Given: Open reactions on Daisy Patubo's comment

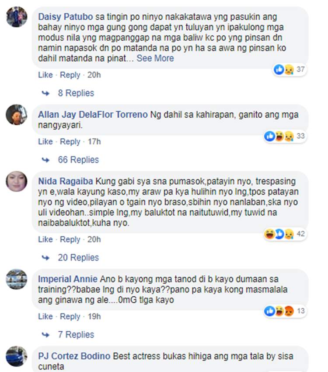Looking at the screenshot, I should [x=290, y=70].
